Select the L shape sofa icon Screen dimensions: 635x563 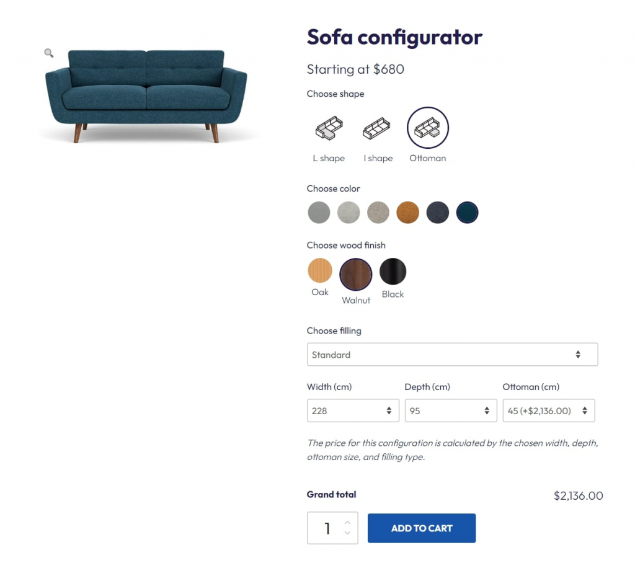(328, 128)
